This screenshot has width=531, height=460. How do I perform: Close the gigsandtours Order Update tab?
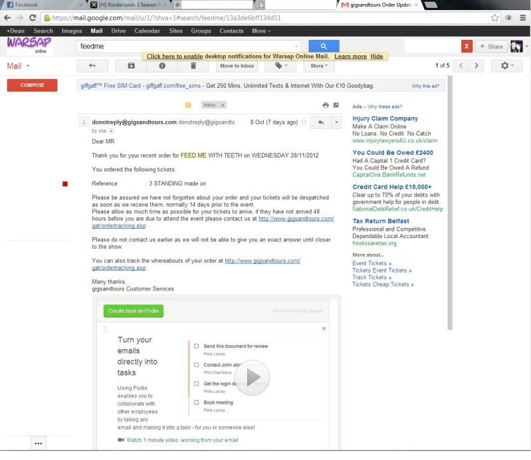tap(416, 5)
